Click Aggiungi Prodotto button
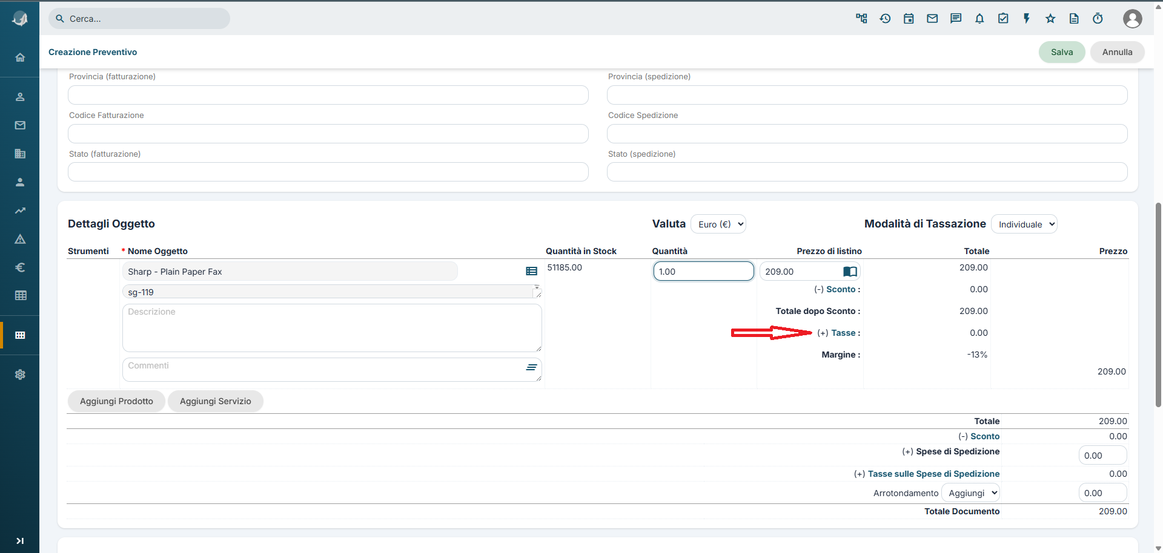The image size is (1163, 553). 116,401
